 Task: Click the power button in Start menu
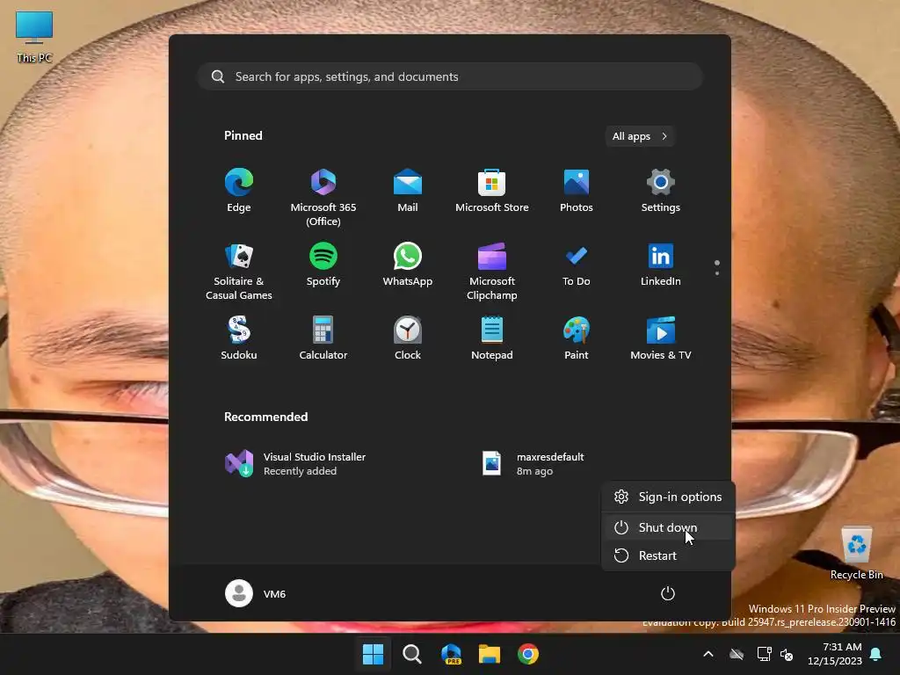pos(668,593)
